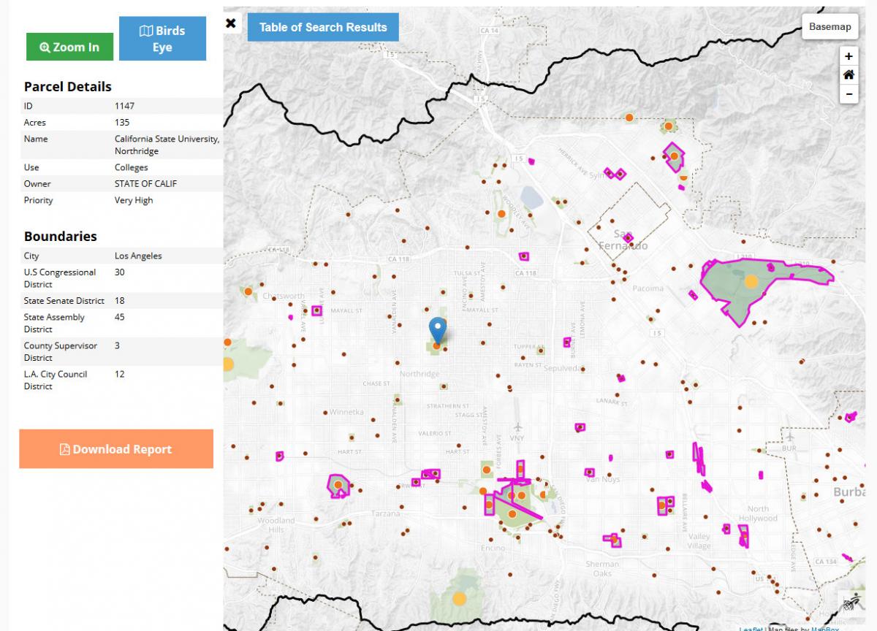The image size is (877, 631).
Task: Select the Acres value 135
Action: point(122,122)
